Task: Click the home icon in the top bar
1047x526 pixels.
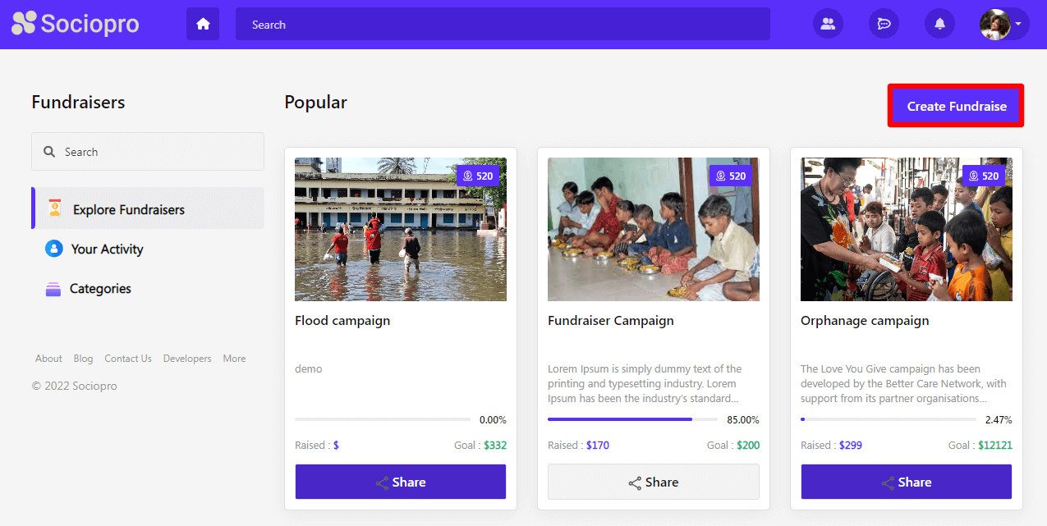Action: coord(203,24)
